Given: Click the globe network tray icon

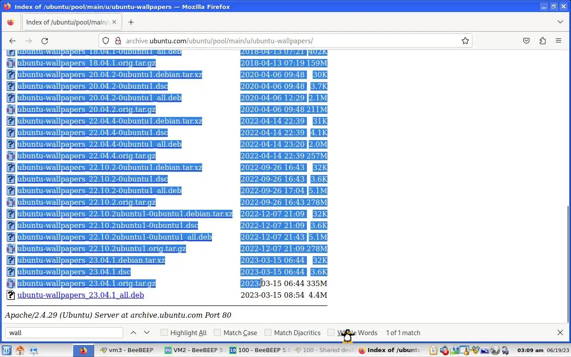Looking at the screenshot, I should click(495, 350).
